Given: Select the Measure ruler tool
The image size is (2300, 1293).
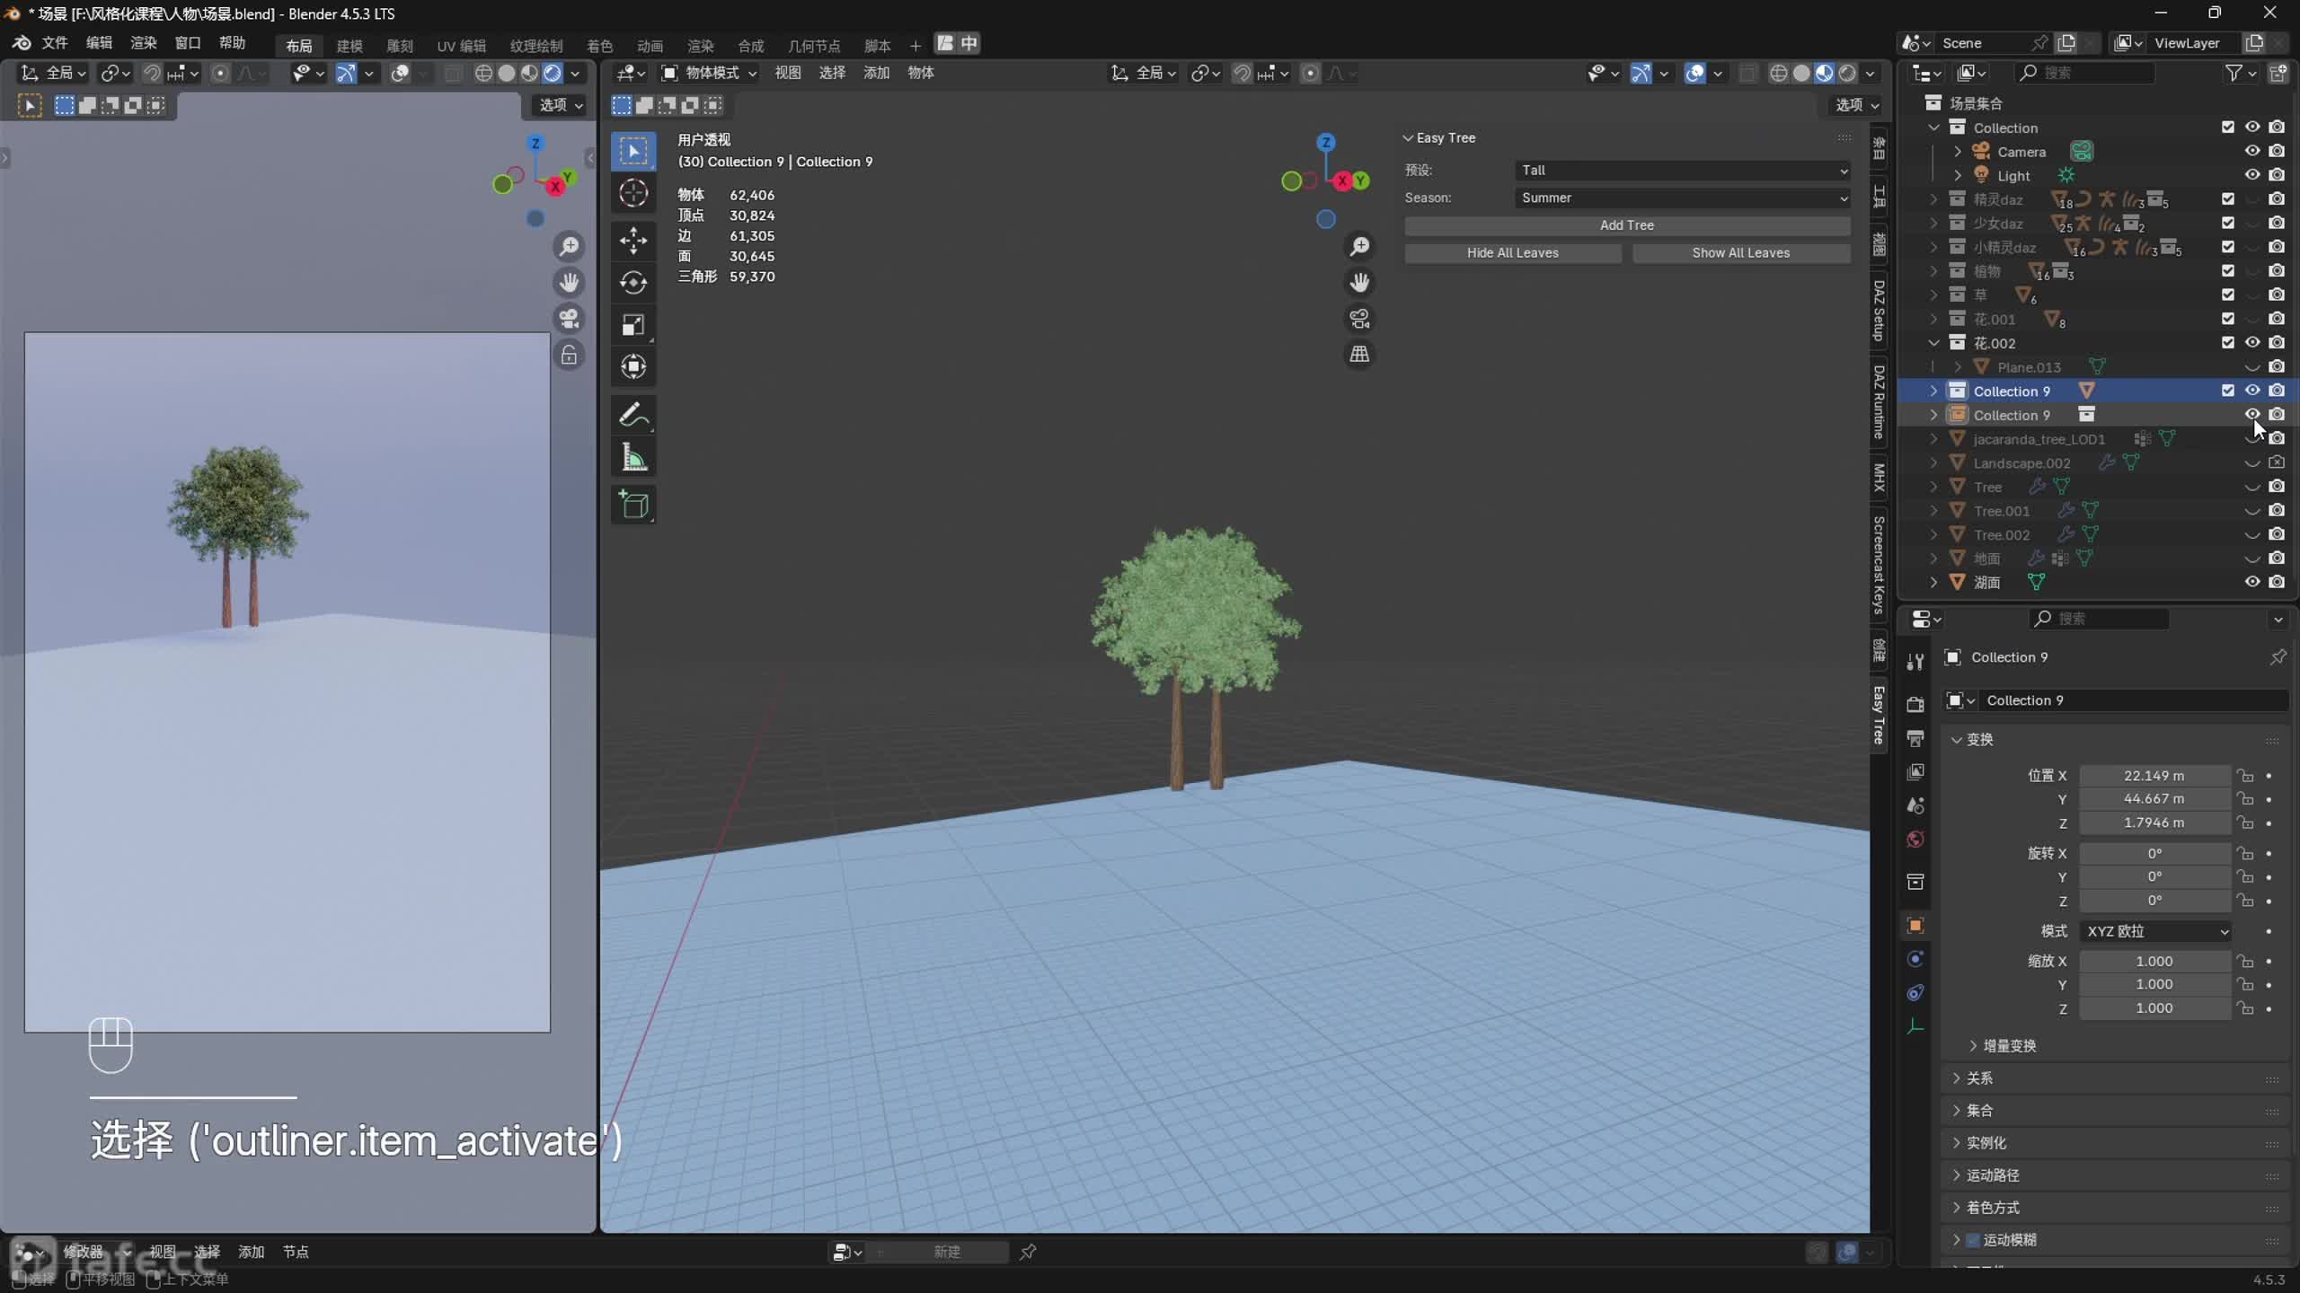Looking at the screenshot, I should click(633, 459).
